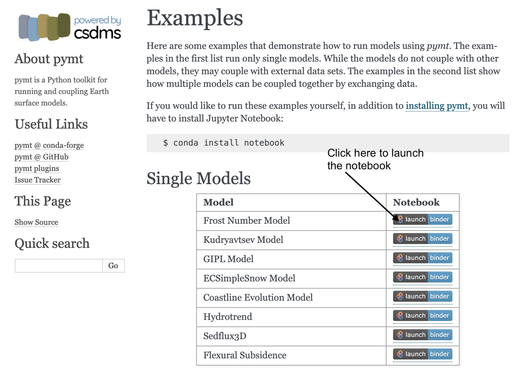Follow the installing pymt link
The width and height of the screenshot is (525, 371).
(437, 106)
